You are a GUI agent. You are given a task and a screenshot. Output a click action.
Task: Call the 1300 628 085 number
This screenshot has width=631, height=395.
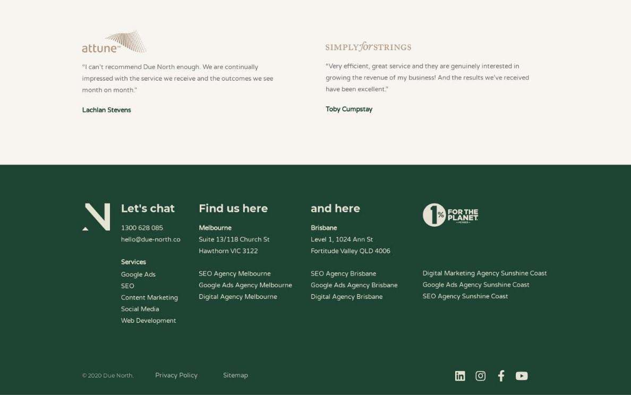pos(142,228)
